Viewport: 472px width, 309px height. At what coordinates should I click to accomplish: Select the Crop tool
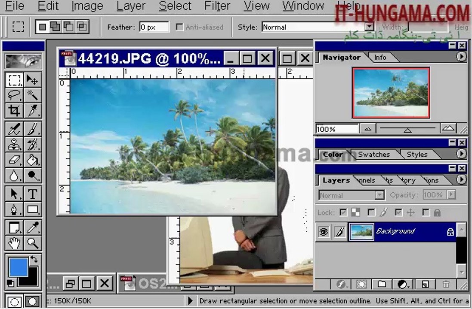tap(14, 110)
